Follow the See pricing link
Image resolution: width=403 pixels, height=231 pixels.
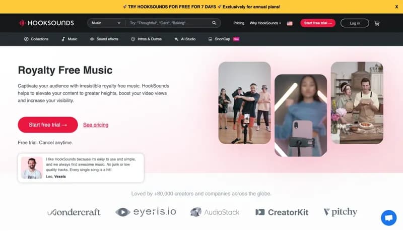click(x=96, y=125)
